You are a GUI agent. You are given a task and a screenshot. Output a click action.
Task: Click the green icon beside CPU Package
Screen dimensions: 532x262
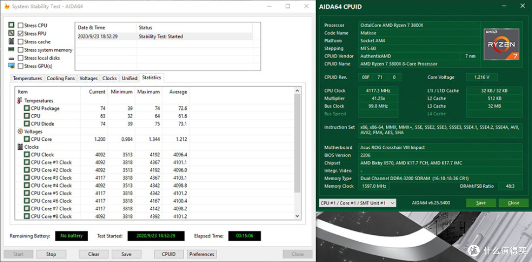(27, 108)
